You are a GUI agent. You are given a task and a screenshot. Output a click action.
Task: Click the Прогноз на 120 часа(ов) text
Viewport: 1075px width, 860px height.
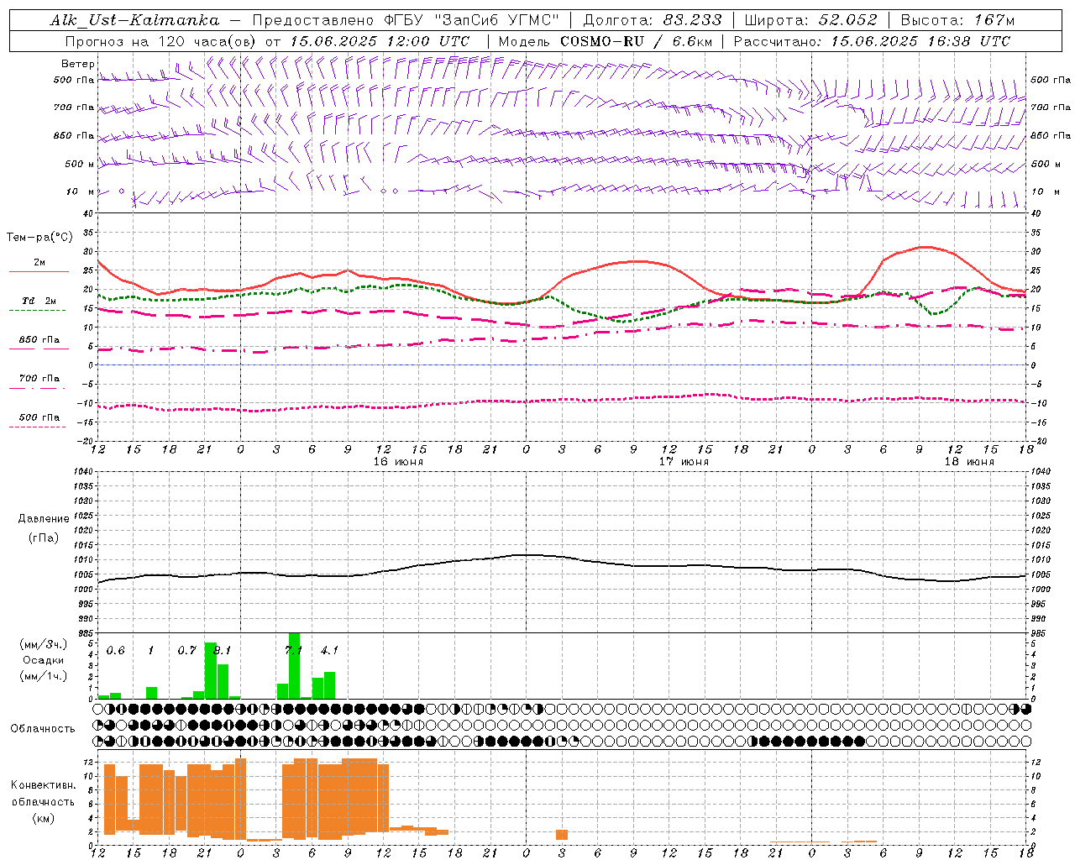pyautogui.click(x=162, y=41)
